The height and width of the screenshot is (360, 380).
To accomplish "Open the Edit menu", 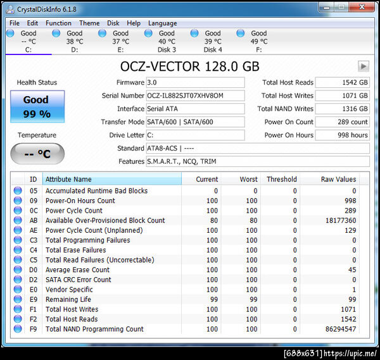I will pos(32,23).
